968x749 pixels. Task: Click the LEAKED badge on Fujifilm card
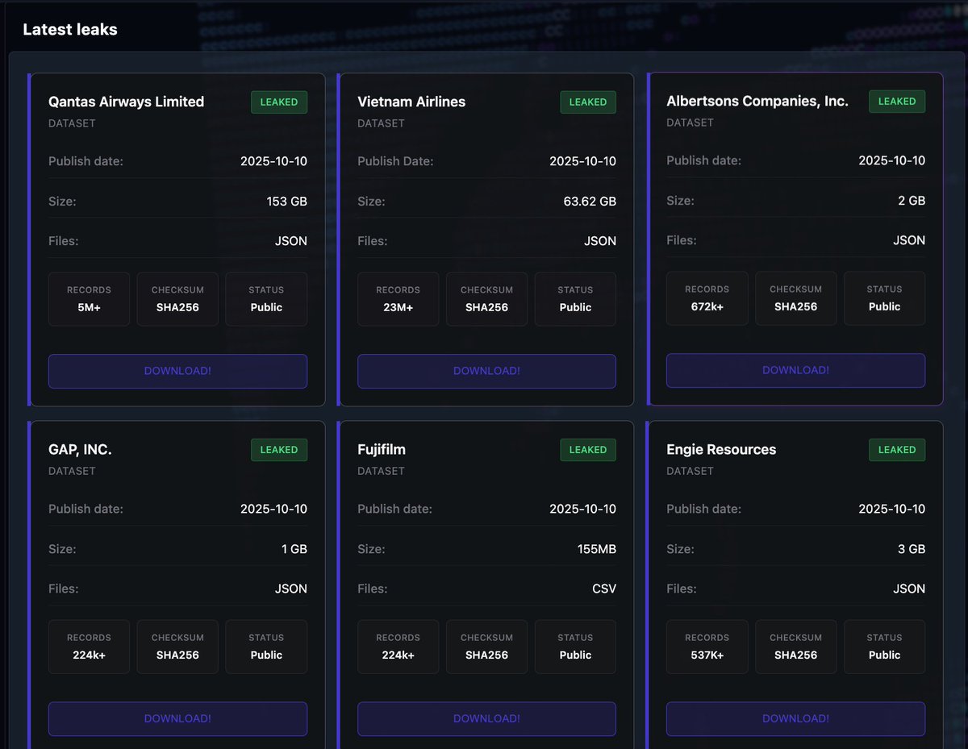click(588, 450)
